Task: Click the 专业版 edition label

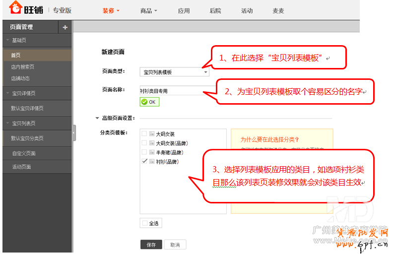Action: (62, 10)
